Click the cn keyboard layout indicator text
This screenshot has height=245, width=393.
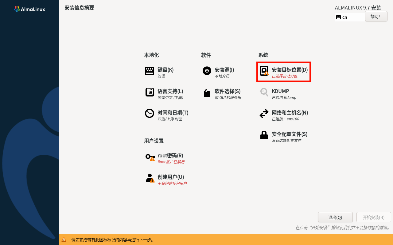click(345, 17)
